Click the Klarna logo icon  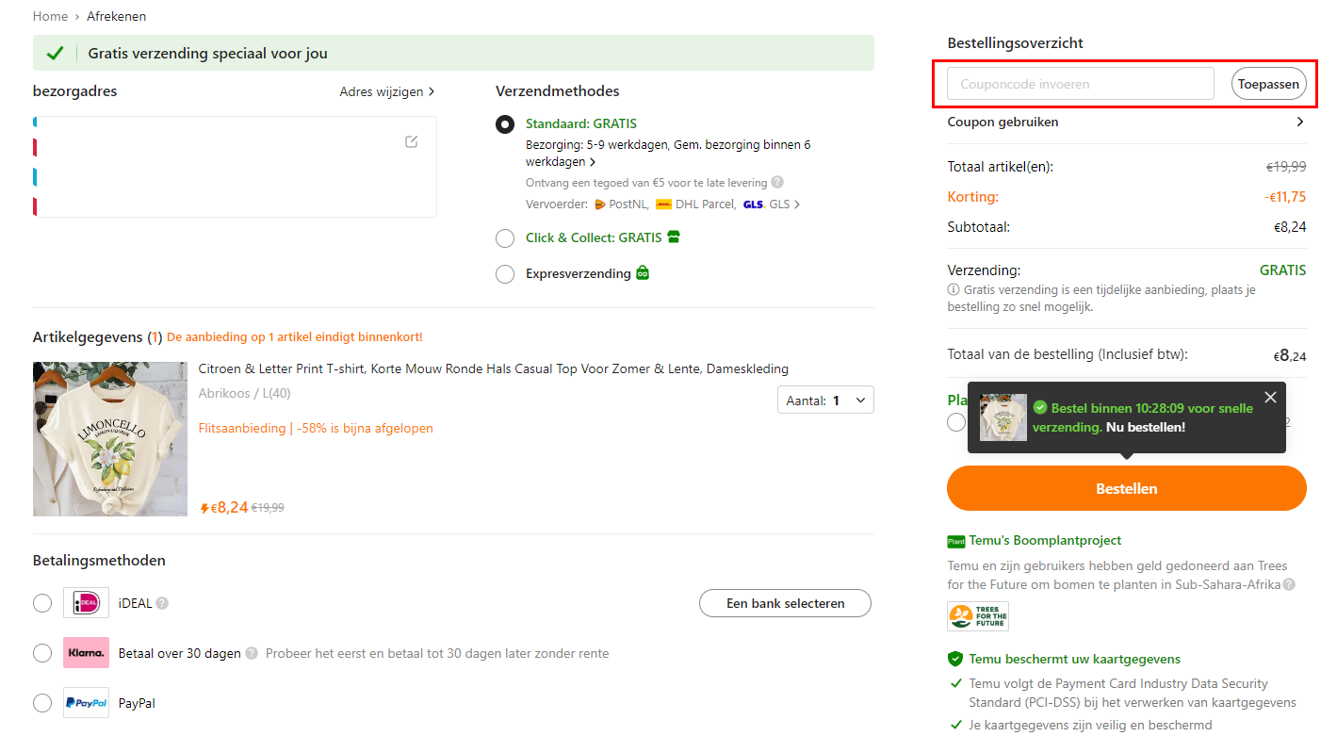click(86, 653)
